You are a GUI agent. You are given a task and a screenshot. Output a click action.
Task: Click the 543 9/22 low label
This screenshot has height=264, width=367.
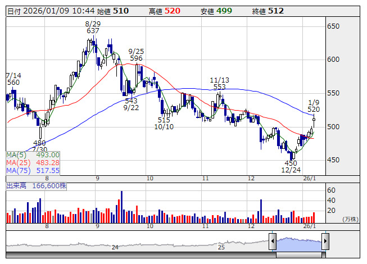point(131,104)
